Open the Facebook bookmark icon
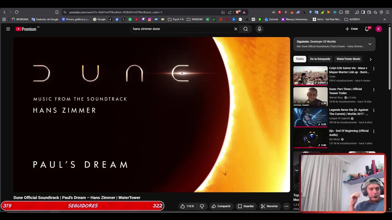The image size is (392, 220). click(117, 19)
